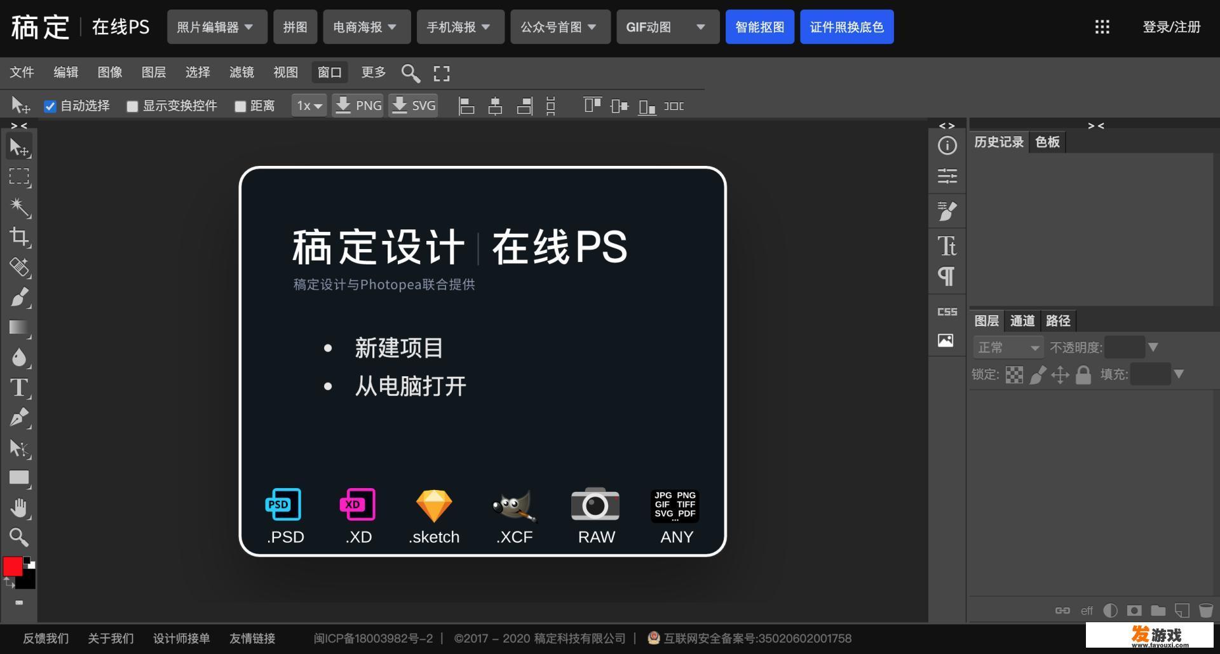Open the 电商海报 dropdown
This screenshot has width=1220, height=654.
(x=366, y=27)
